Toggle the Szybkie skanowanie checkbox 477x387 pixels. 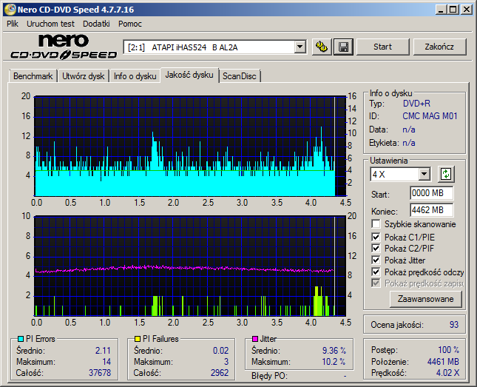coord(376,224)
